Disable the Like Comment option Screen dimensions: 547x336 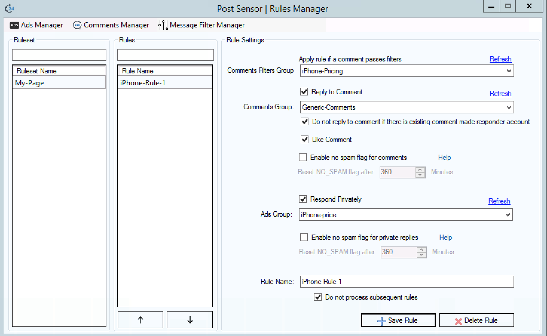point(304,139)
